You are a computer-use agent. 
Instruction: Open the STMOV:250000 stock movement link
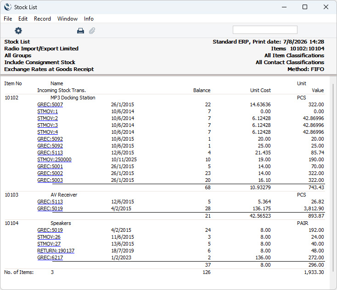click(x=54, y=159)
